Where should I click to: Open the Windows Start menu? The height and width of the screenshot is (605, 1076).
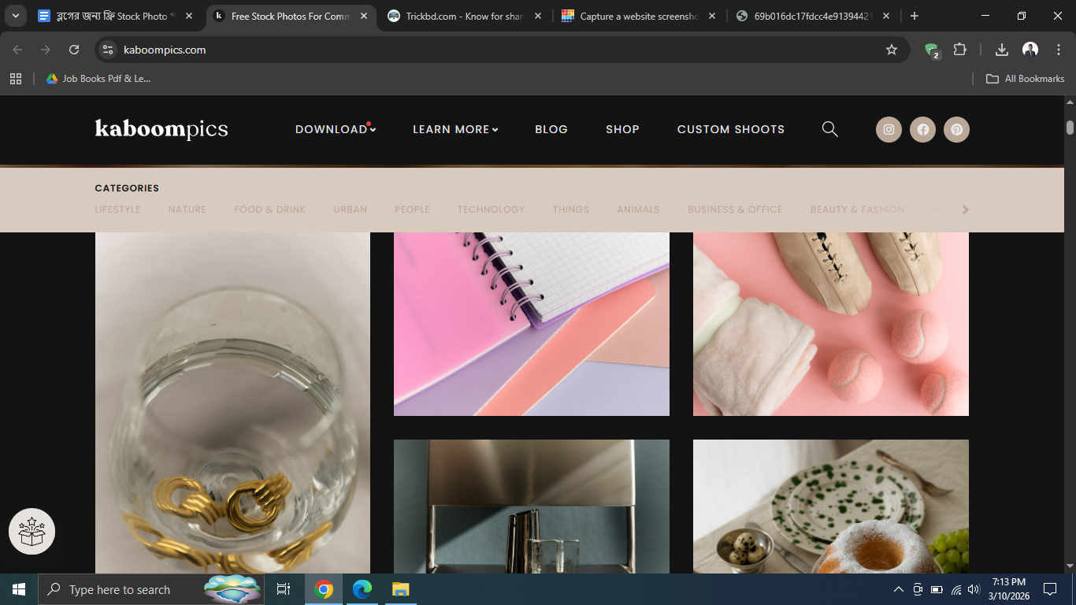pos(19,589)
